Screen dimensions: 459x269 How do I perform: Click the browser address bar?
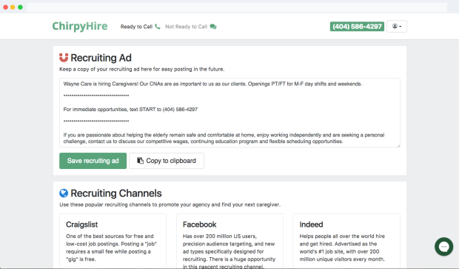(x=237, y=7)
